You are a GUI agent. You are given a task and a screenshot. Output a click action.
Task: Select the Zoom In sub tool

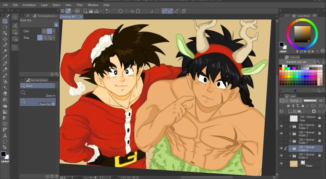pos(38,94)
